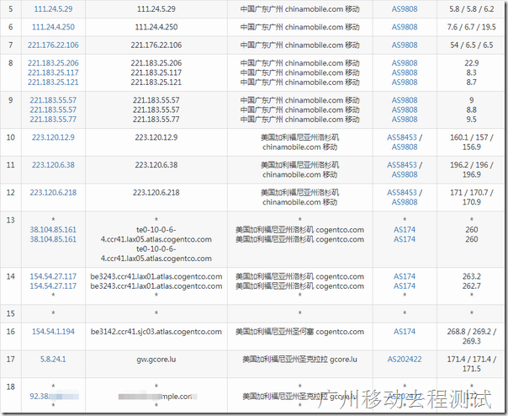
Task: Click the AS174 link in hop 16 row
Action: point(405,332)
